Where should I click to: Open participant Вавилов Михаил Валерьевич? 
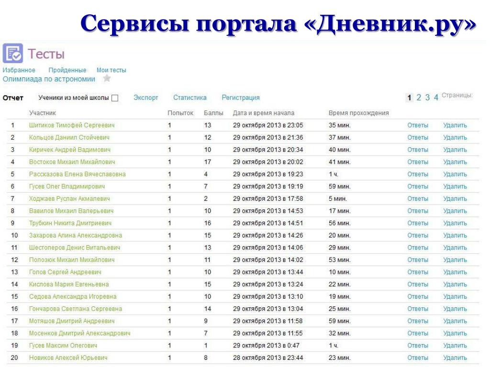point(71,211)
